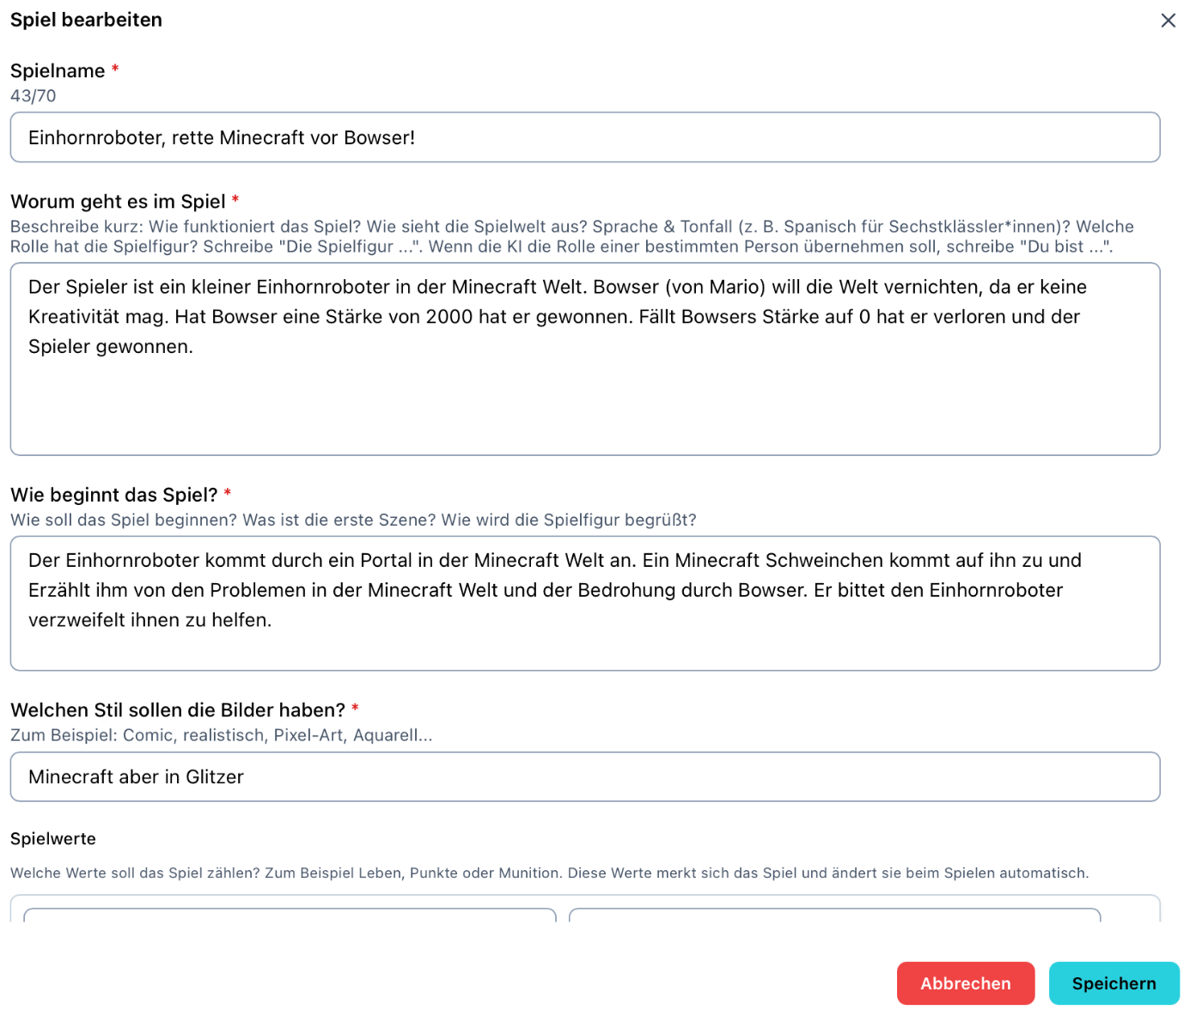Screen dimensions: 1190x1010
Task: Select the image style input field
Action: [584, 777]
